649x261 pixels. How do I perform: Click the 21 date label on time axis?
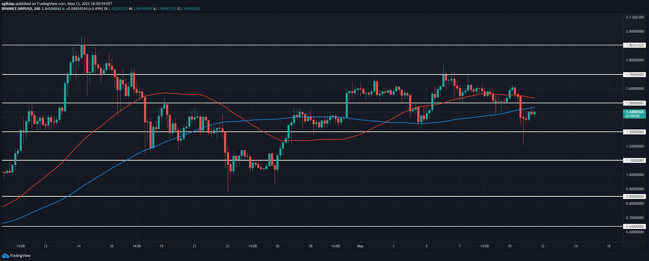click(195, 246)
